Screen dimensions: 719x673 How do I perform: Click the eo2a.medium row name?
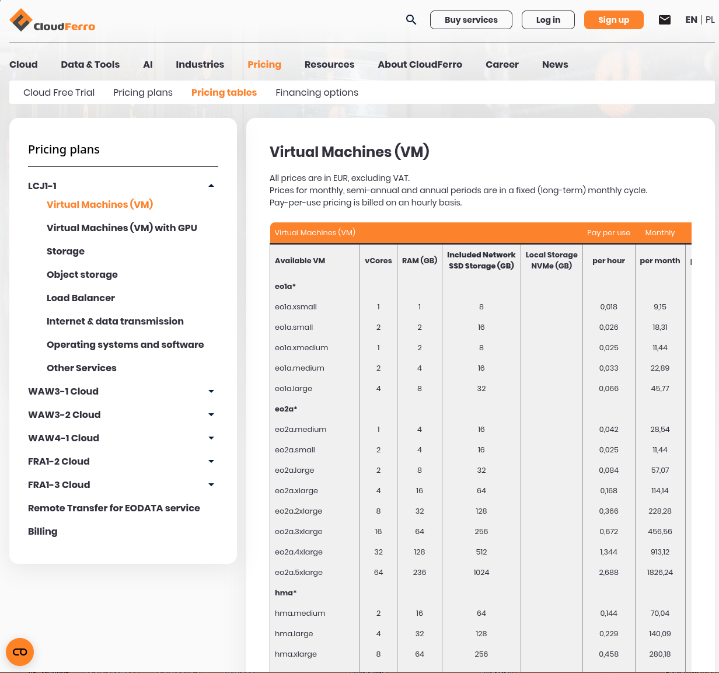[x=301, y=430]
